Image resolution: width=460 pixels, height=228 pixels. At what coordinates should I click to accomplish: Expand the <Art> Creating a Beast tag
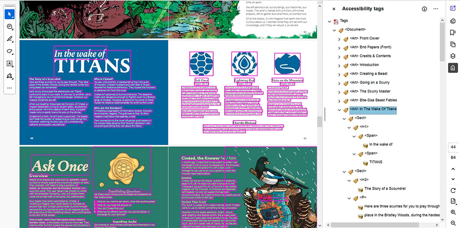339,73
